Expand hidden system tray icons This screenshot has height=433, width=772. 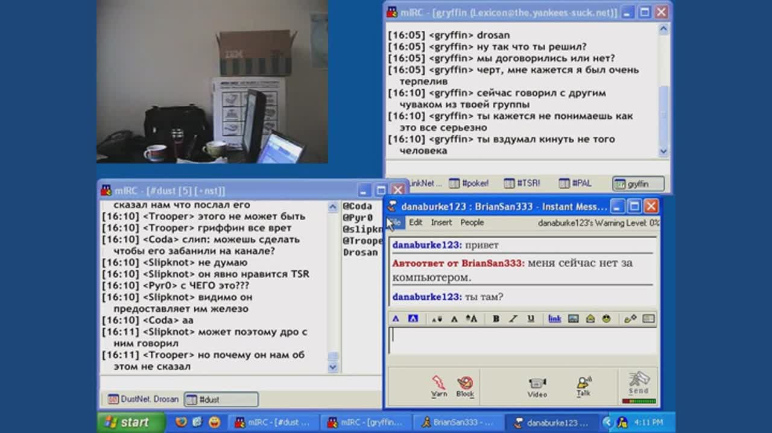[x=607, y=422]
